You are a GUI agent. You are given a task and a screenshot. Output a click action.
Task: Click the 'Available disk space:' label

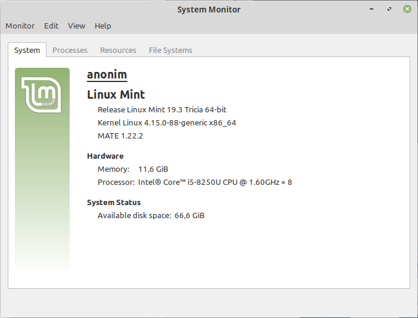click(x=135, y=216)
